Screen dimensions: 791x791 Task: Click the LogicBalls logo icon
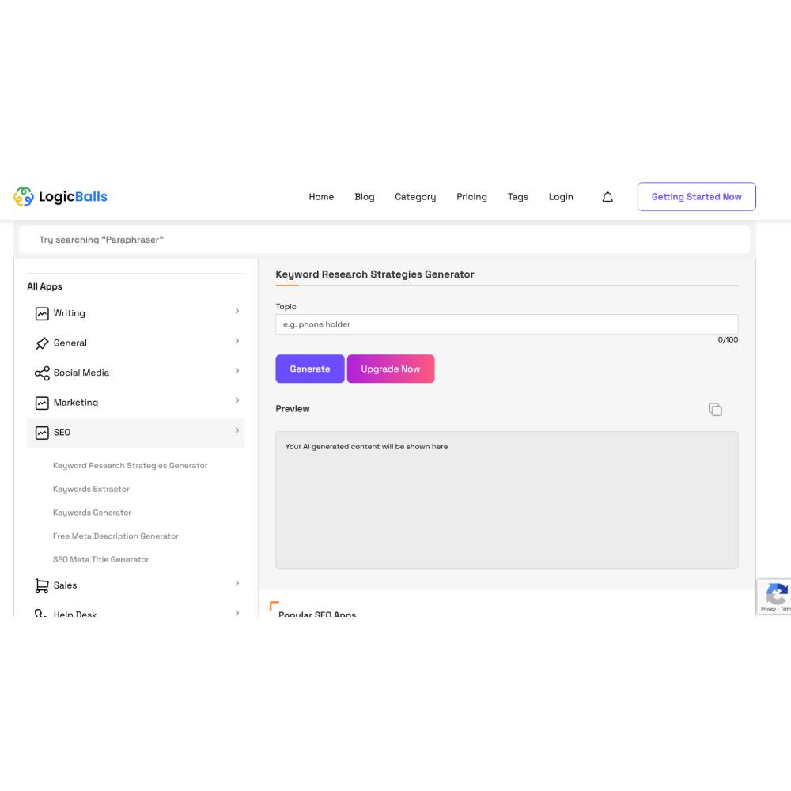coord(22,196)
